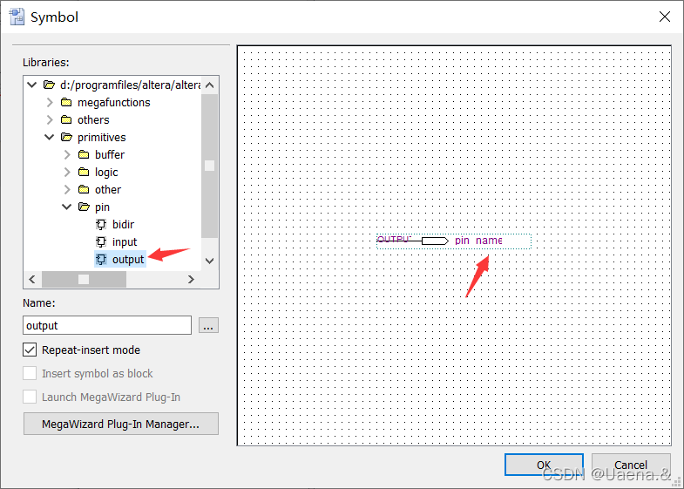This screenshot has height=489, width=684.
Task: Click the libraries scroll left arrow
Action: click(32, 279)
